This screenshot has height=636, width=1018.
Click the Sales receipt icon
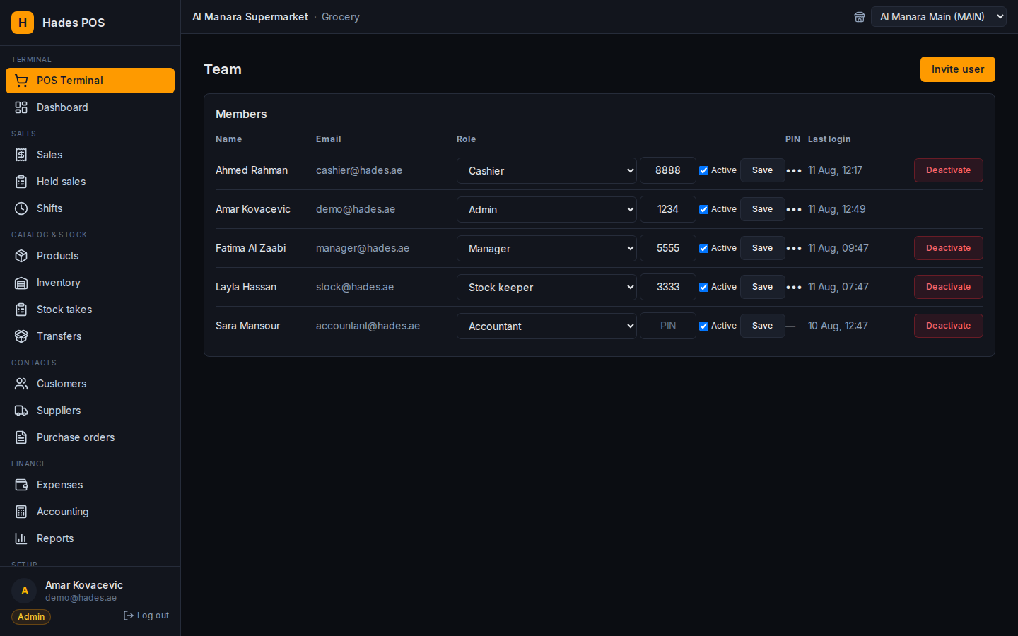pos(21,155)
